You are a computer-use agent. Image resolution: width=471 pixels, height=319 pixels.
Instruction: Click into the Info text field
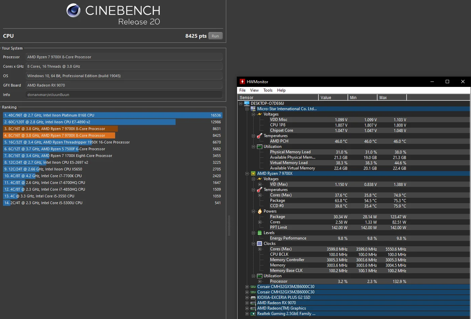[x=124, y=95]
